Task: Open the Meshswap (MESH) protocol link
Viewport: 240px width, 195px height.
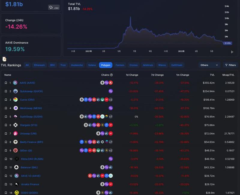Action: [31, 108]
